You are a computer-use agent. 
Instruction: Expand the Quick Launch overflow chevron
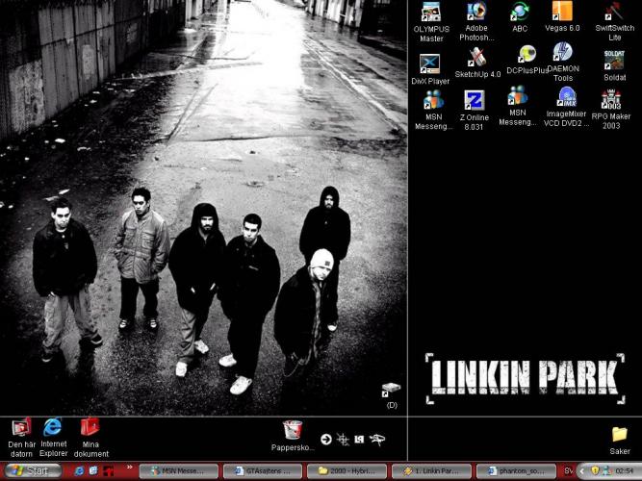coord(128,468)
